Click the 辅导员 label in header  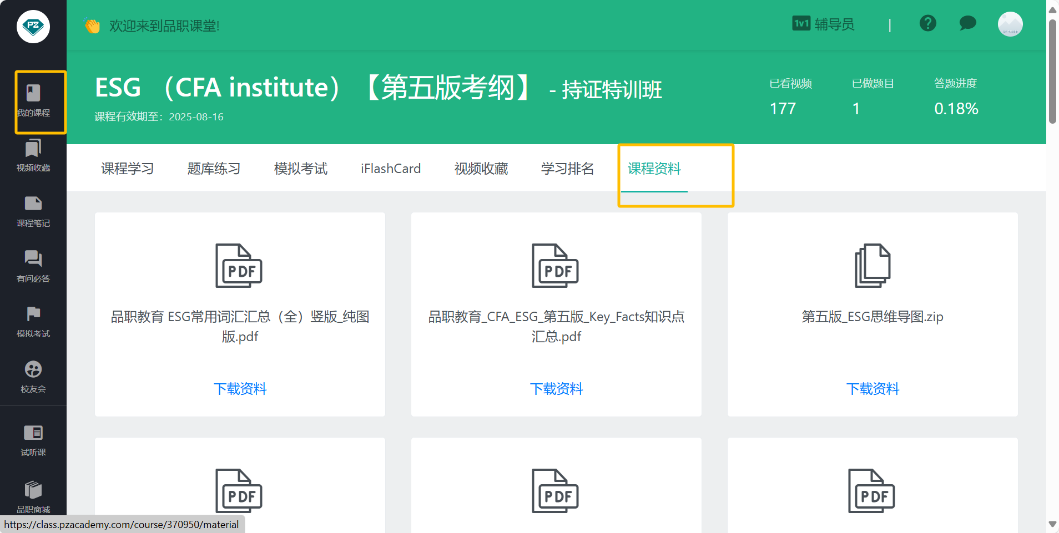click(x=834, y=24)
